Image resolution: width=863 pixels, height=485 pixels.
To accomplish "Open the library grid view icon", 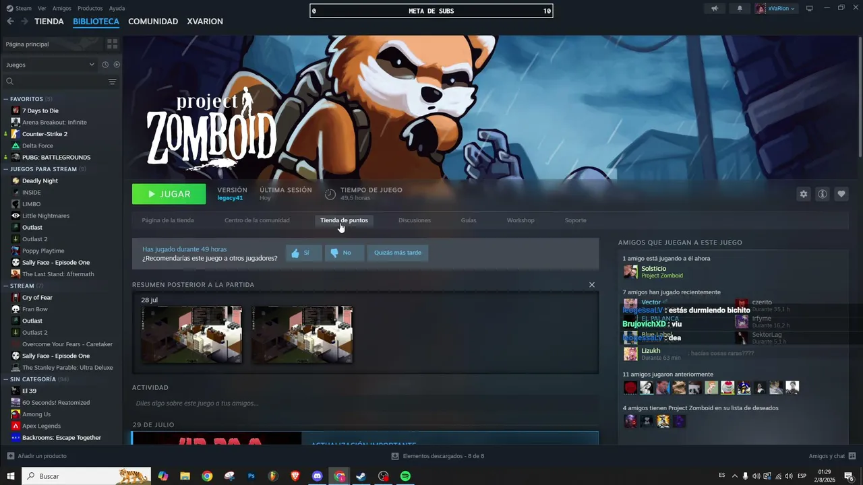I will pyautogui.click(x=112, y=44).
